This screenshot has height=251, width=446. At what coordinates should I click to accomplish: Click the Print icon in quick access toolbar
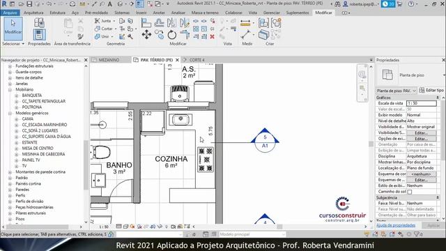pyautogui.click(x=72, y=4)
